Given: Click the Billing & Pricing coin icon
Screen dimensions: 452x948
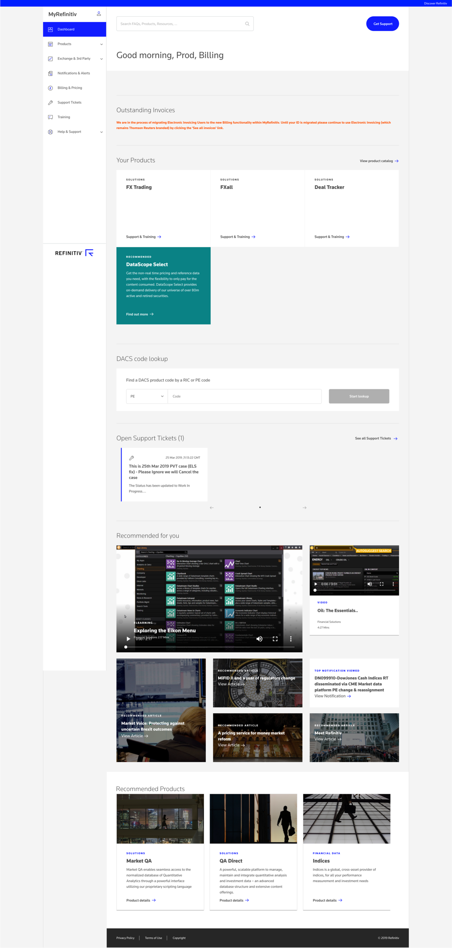Looking at the screenshot, I should pyautogui.click(x=50, y=88).
